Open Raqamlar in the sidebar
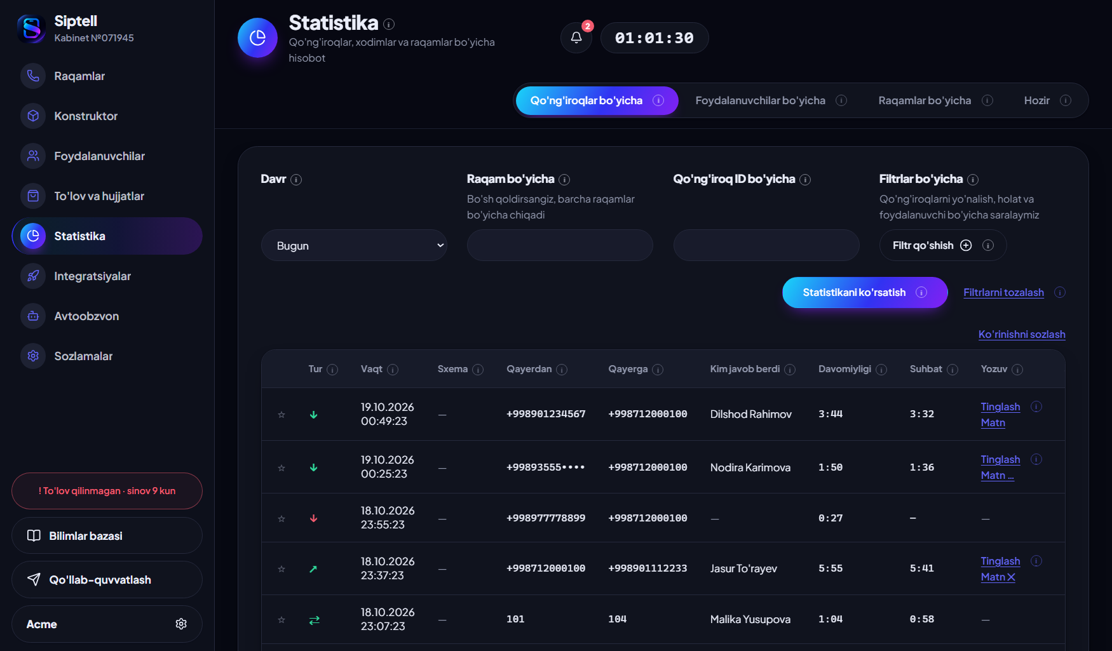 [107, 76]
